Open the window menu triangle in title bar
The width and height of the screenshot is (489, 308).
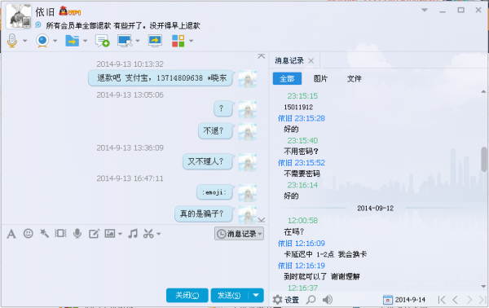tap(425, 10)
